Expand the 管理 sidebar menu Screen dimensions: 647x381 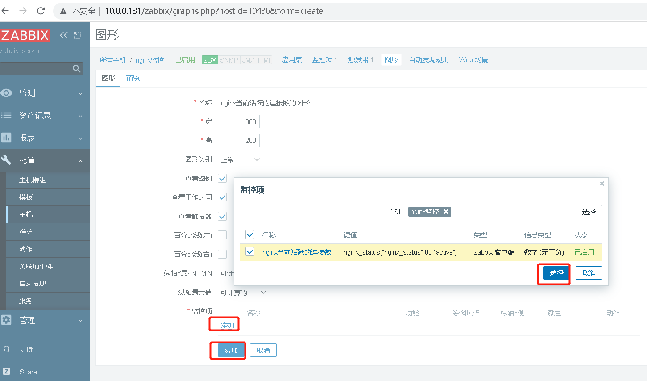(45, 320)
